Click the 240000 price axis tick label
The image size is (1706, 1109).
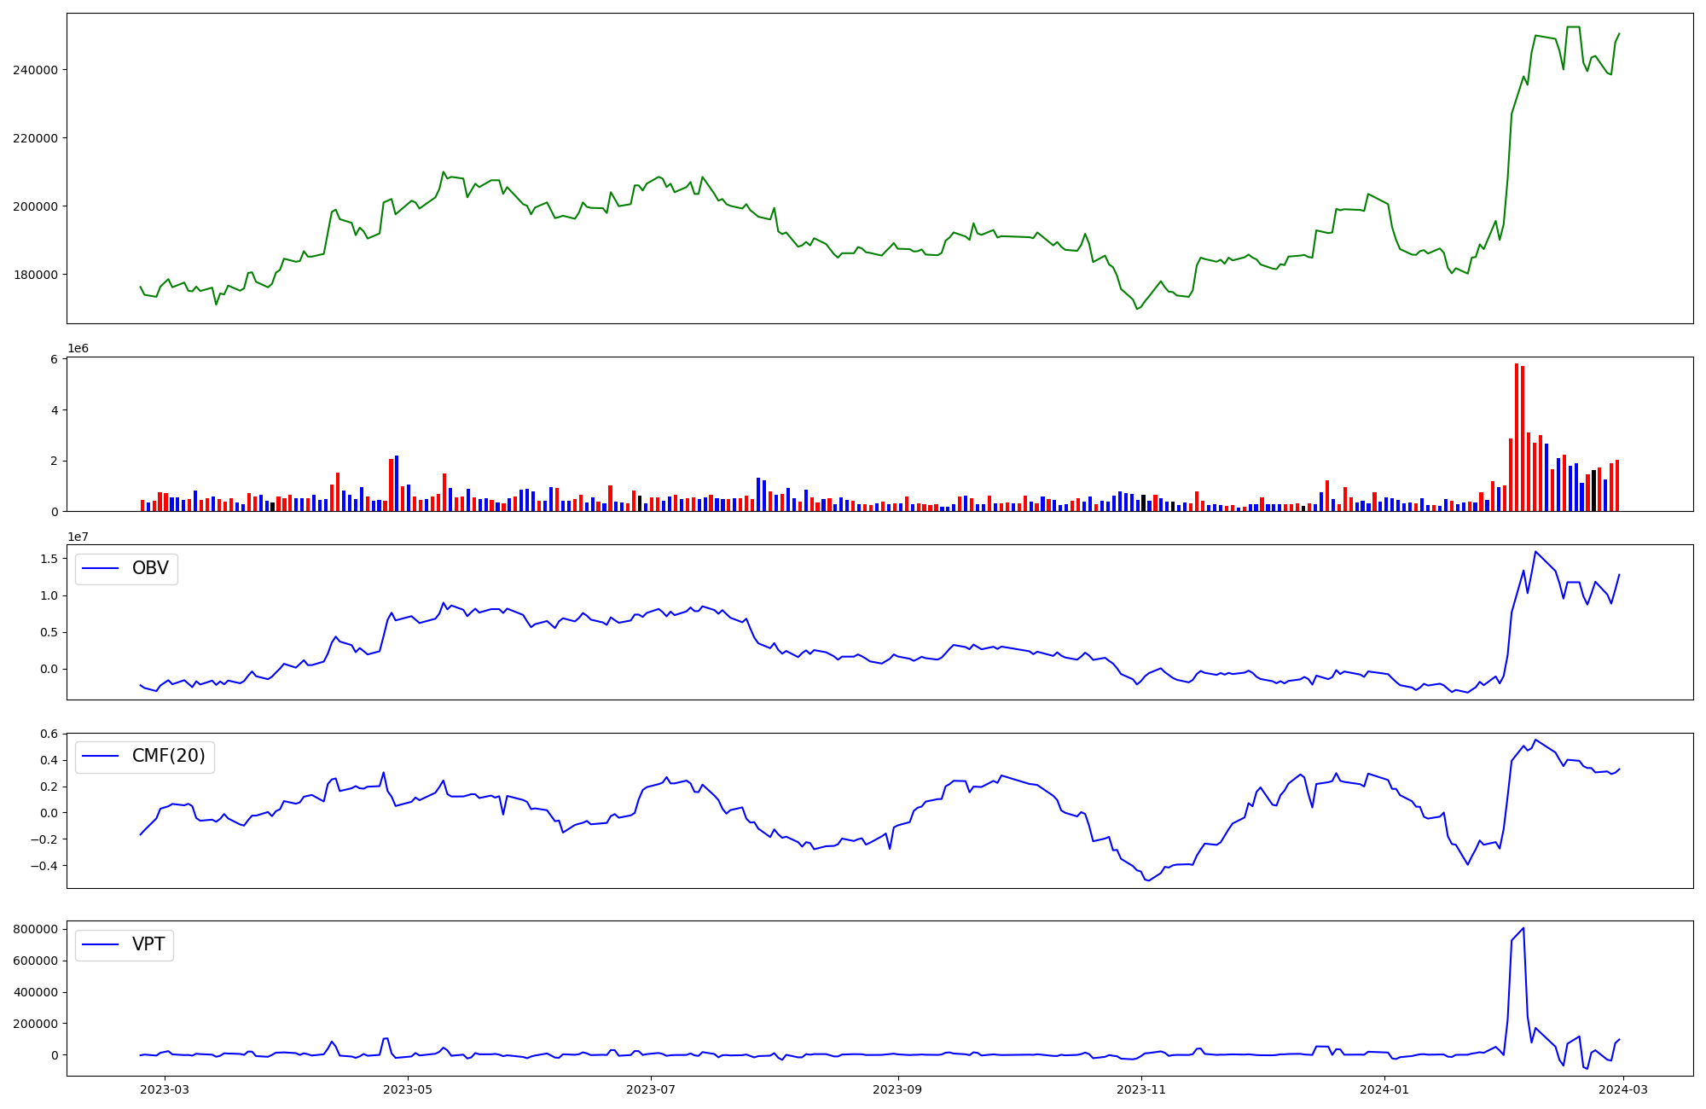click(35, 70)
